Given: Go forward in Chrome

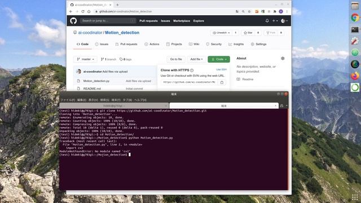Looking at the screenshot, I should [77, 11].
